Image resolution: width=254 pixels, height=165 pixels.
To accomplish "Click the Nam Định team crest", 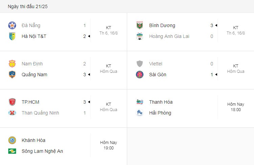I will 12,64.
